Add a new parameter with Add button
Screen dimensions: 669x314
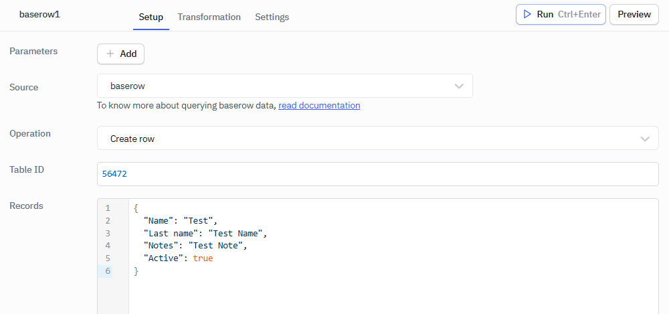(x=121, y=54)
